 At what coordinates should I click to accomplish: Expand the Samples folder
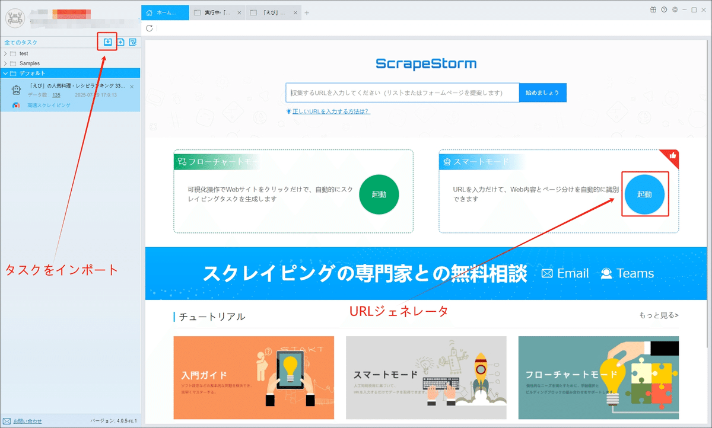tap(5, 63)
